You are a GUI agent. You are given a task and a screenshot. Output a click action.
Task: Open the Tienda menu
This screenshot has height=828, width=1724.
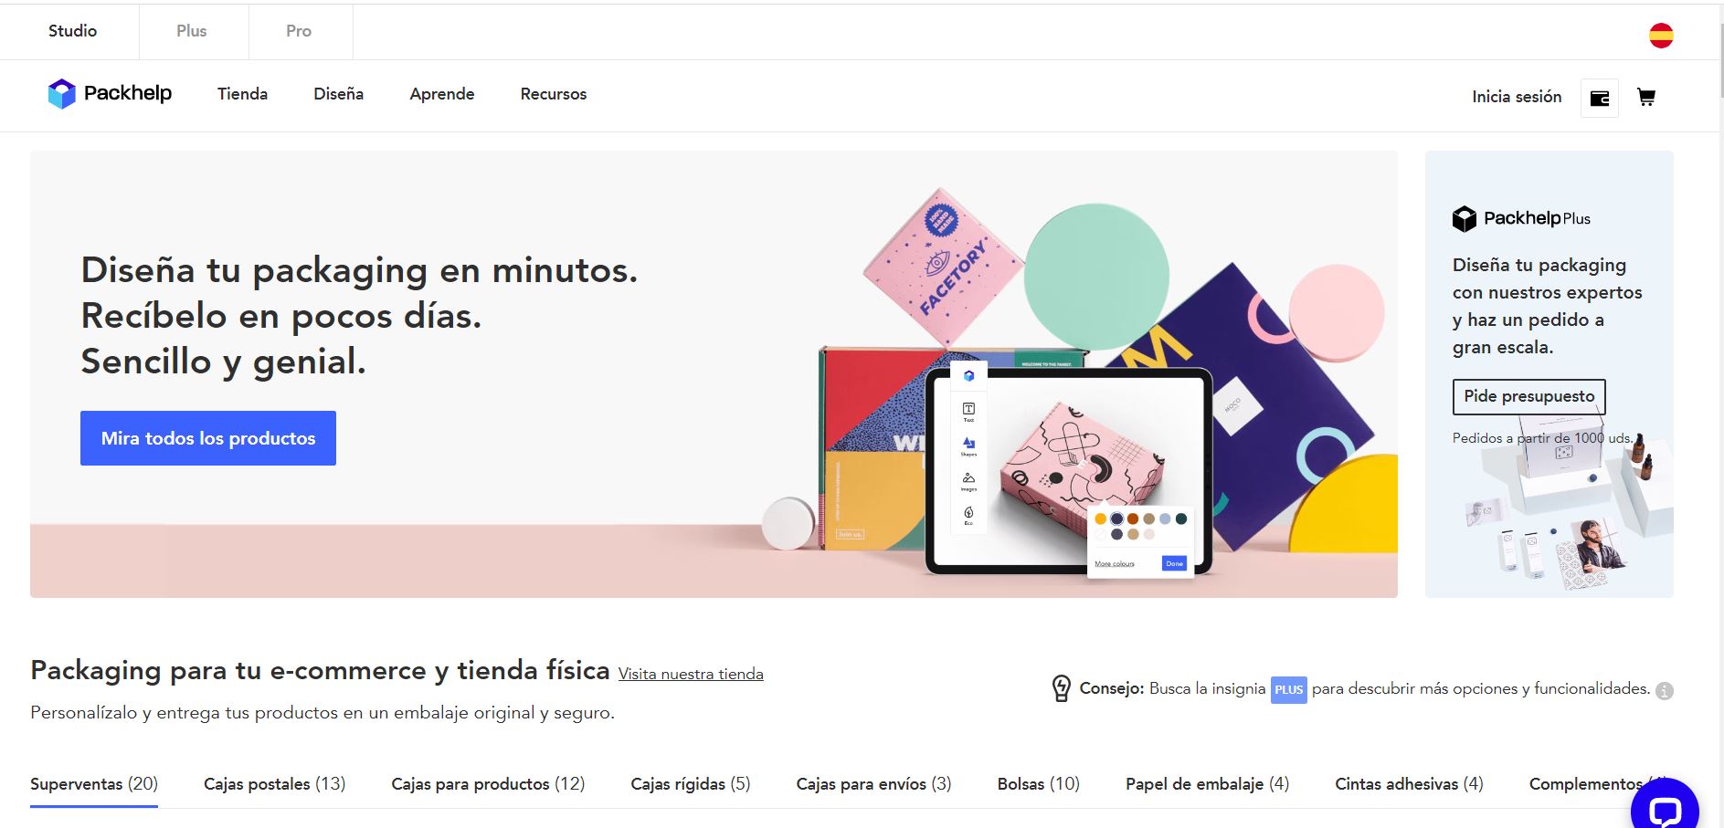(x=242, y=94)
